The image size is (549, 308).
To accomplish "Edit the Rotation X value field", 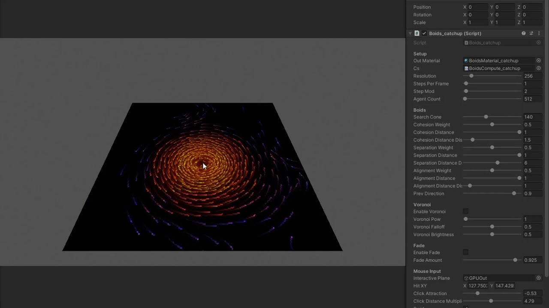I will pyautogui.click(x=478, y=15).
